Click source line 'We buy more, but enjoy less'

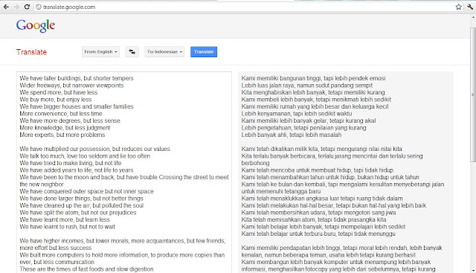click(56, 100)
